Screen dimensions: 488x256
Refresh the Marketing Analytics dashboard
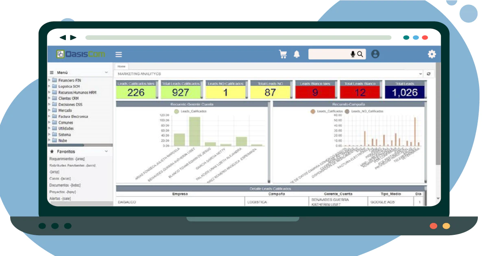429,74
